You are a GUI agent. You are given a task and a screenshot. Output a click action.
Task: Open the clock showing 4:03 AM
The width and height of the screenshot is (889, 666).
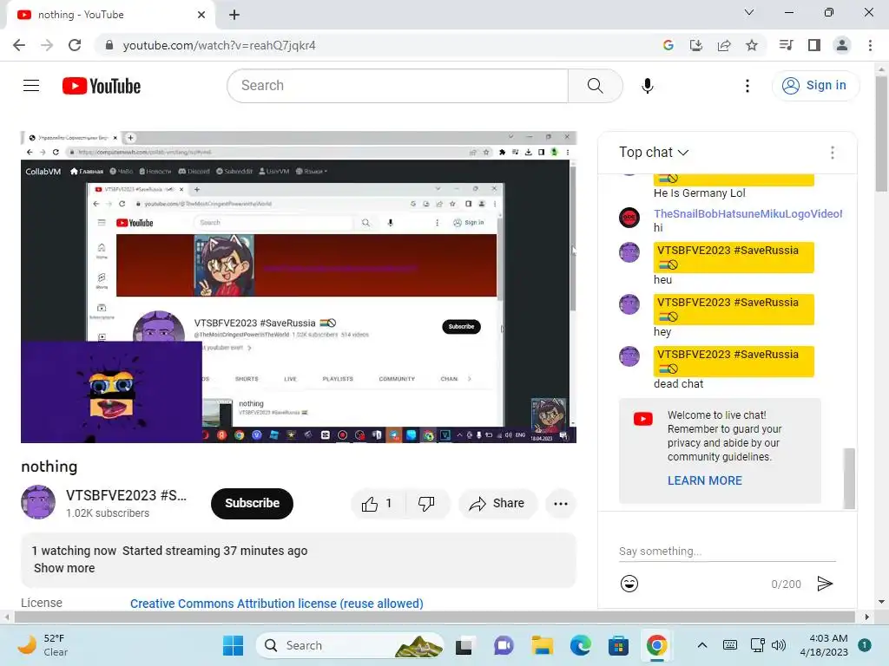coord(824,645)
